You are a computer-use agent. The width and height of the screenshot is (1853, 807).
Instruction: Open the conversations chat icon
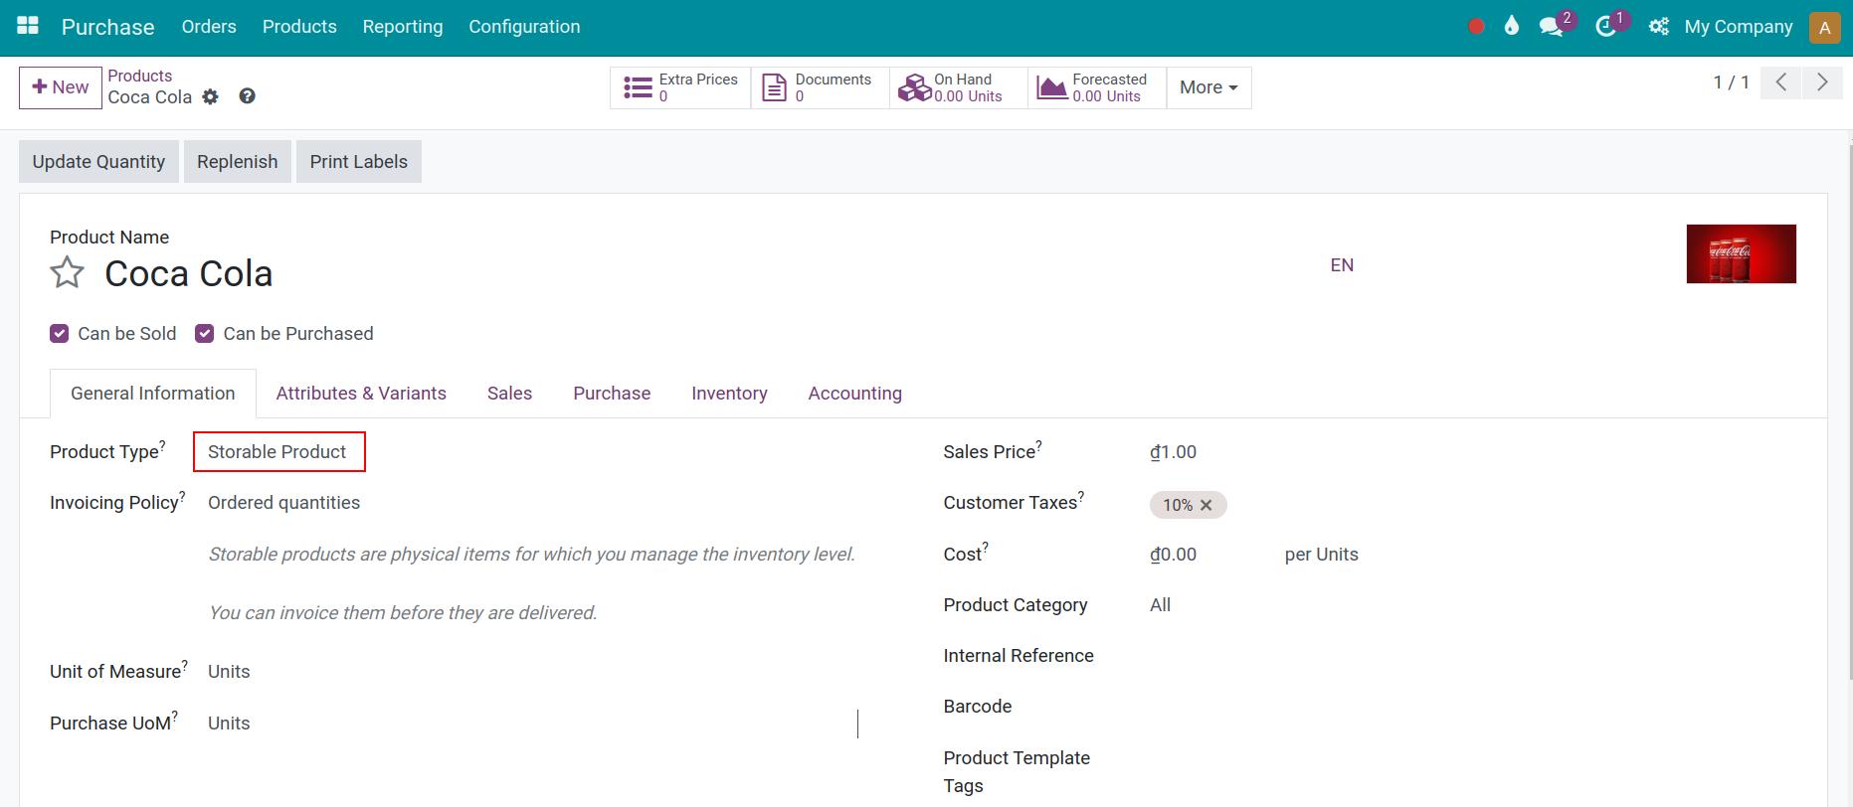[1552, 27]
